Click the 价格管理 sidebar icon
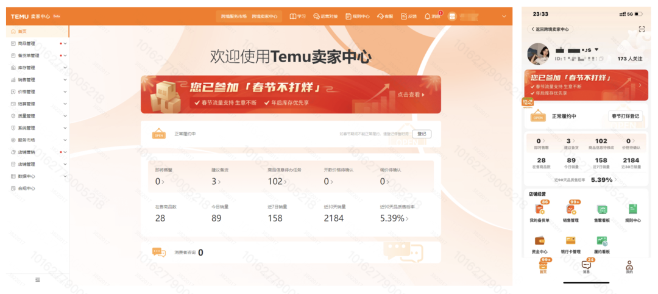Viewport: 658px width, 294px height. pos(13,92)
